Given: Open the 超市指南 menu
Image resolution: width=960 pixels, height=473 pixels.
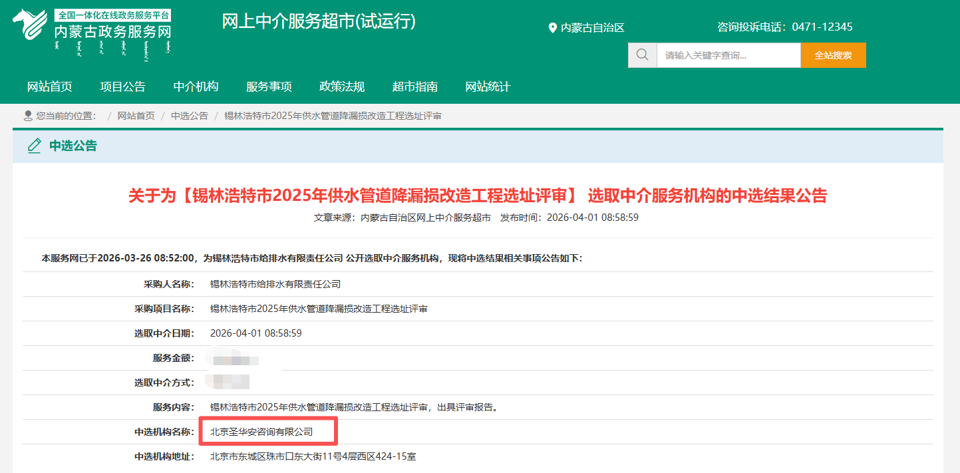Looking at the screenshot, I should click(x=415, y=86).
